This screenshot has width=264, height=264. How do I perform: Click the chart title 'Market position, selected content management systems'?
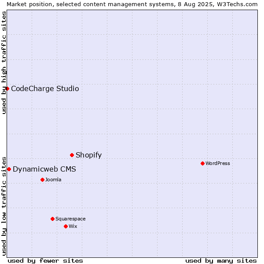tap(91, 4)
